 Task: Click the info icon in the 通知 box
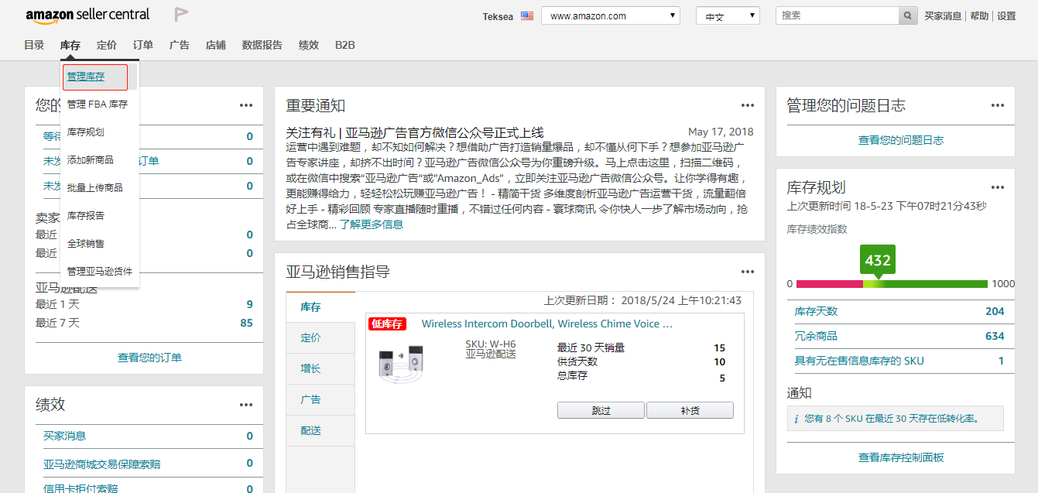click(796, 419)
